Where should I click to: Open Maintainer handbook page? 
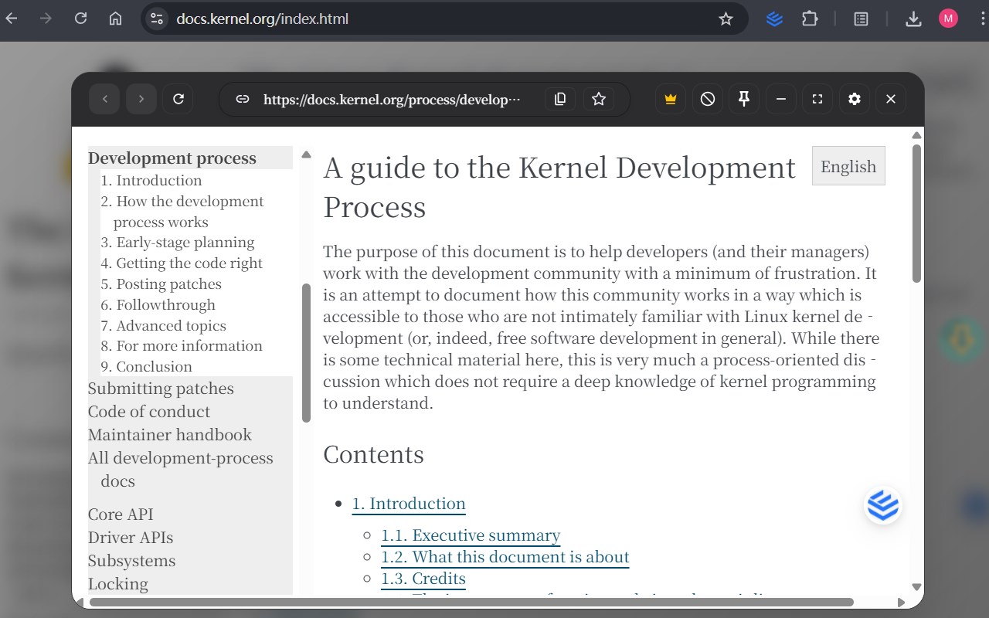click(x=170, y=435)
